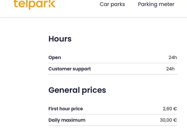Click divider line under First hour price
The width and height of the screenshot is (187, 133).
pyautogui.click(x=113, y=114)
